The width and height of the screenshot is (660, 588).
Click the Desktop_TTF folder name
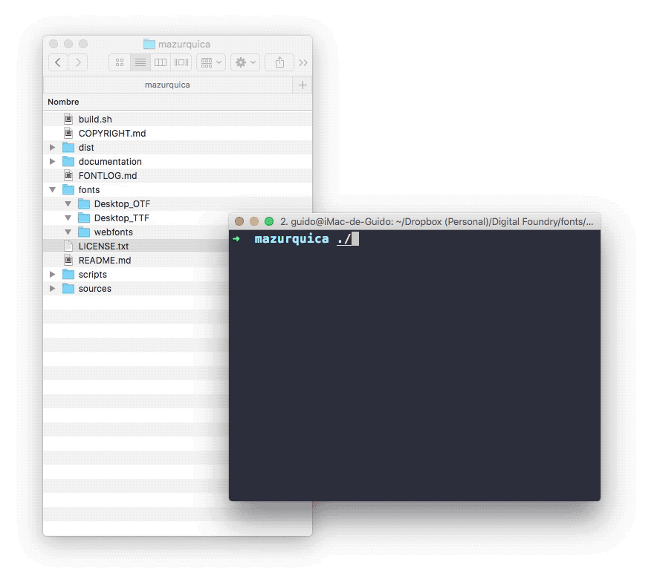(x=122, y=218)
